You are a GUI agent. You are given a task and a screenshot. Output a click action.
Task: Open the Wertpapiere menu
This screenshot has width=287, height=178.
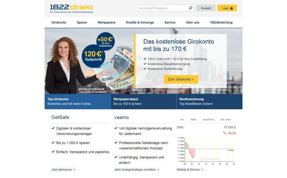pos(106,23)
